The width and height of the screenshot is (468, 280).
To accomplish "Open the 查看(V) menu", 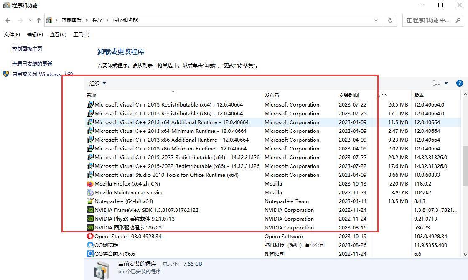I will (58, 35).
